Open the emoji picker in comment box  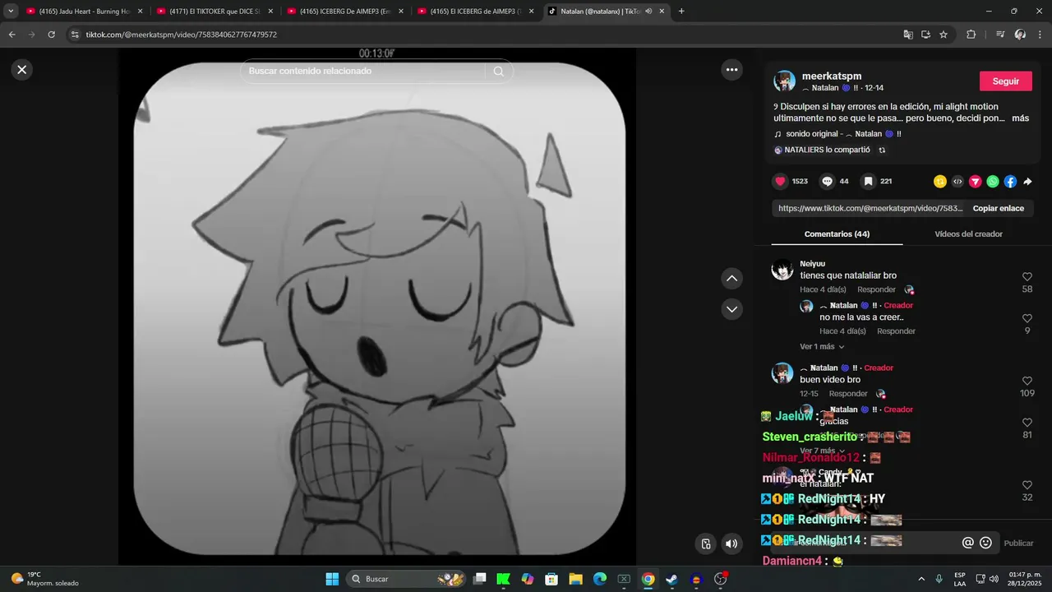(985, 543)
